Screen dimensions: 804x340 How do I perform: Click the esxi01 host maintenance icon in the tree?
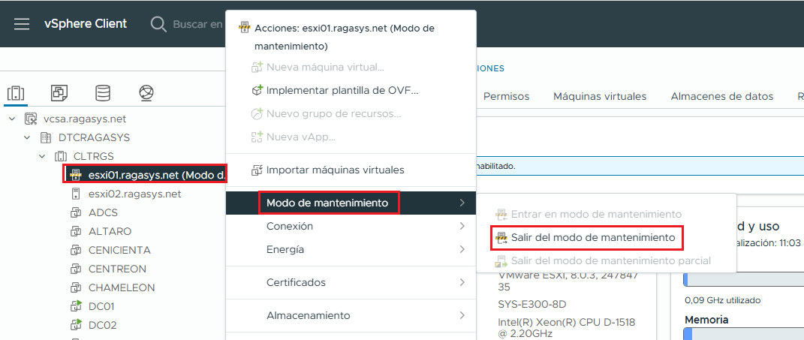(76, 175)
